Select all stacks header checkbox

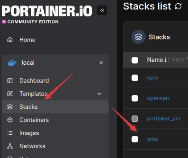tap(135, 60)
